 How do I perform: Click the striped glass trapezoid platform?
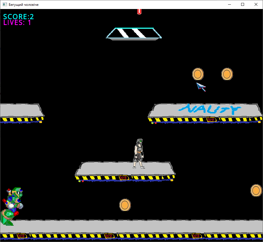tap(134, 33)
